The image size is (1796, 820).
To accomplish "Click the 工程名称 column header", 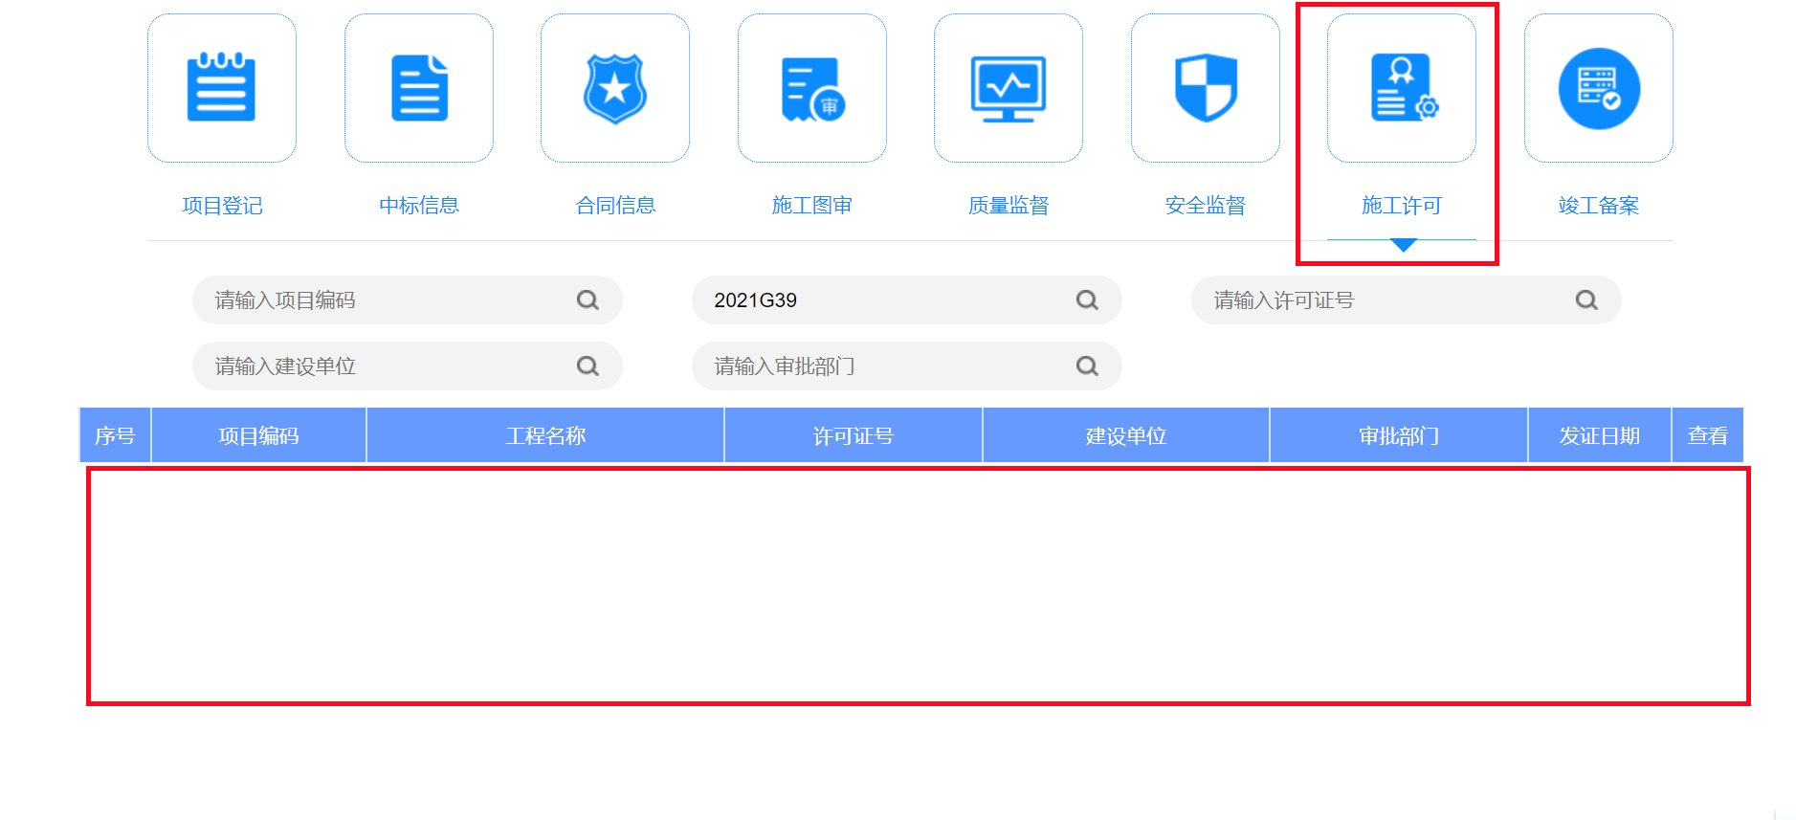I will [545, 436].
